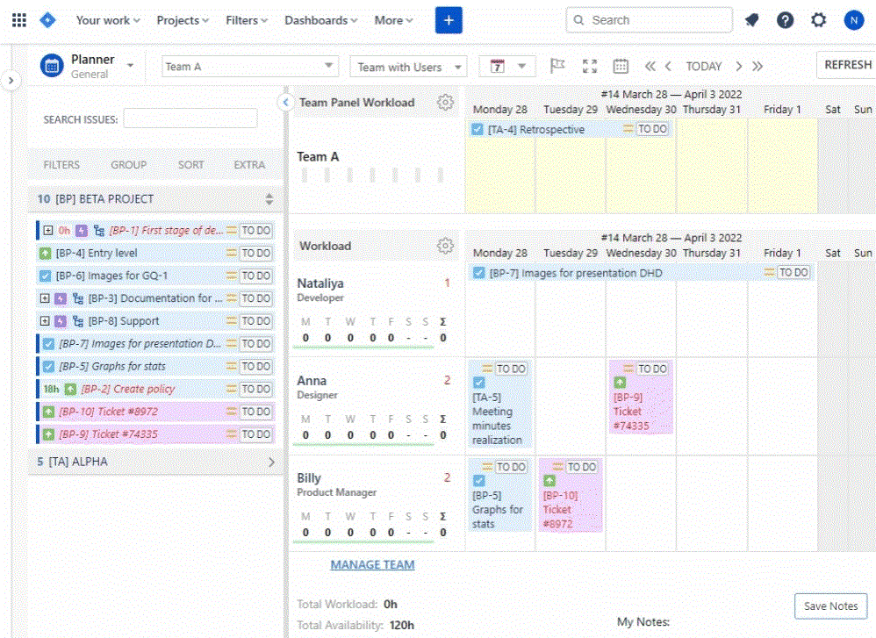Click Save Notes button

tap(830, 606)
